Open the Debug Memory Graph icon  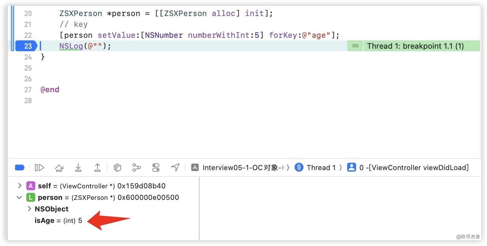pos(137,168)
